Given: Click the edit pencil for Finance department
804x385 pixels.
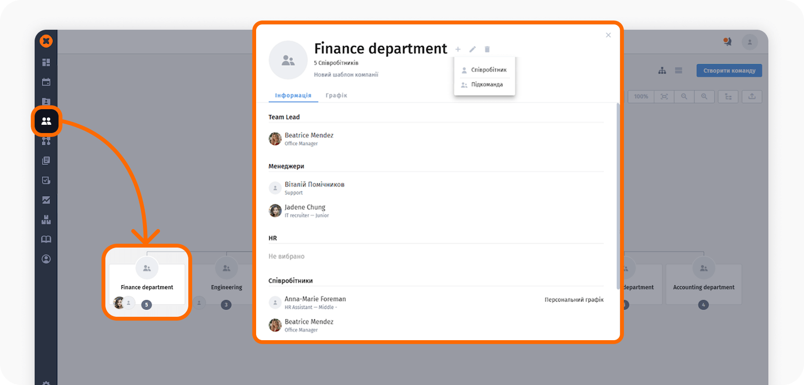Looking at the screenshot, I should tap(472, 49).
